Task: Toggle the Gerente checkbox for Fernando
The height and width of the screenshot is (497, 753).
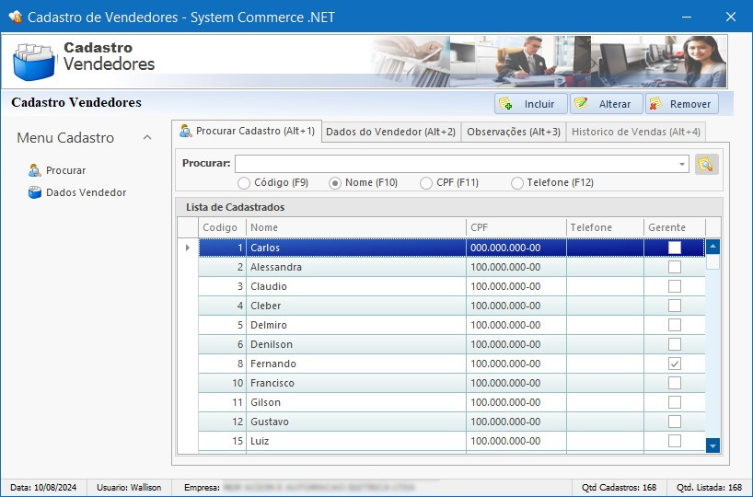Action: coord(675,364)
